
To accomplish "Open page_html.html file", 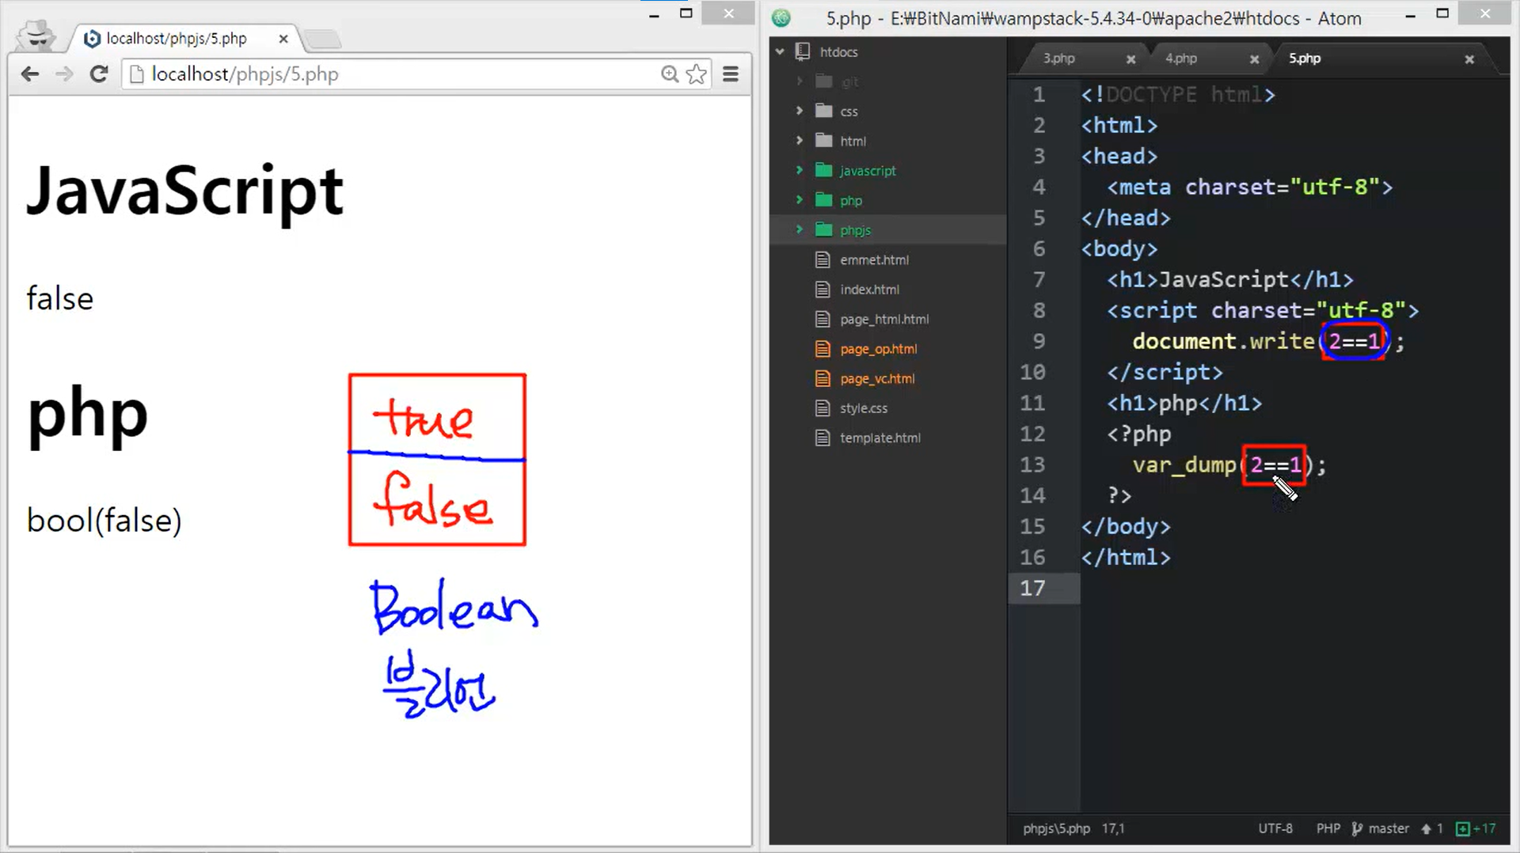I will point(884,319).
